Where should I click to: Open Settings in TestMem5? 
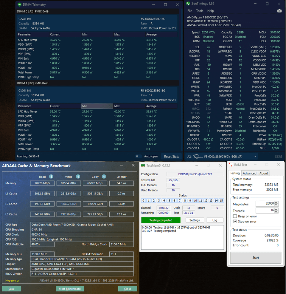[x=195, y=220]
